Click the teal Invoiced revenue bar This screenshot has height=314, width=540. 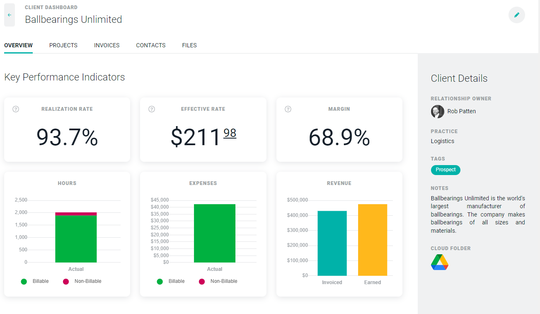point(332,243)
